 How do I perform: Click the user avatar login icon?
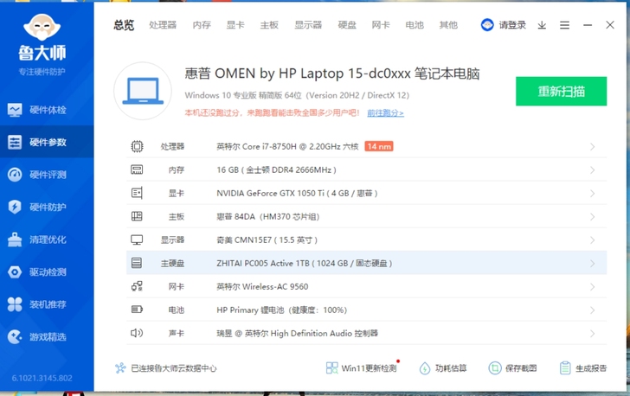(487, 25)
